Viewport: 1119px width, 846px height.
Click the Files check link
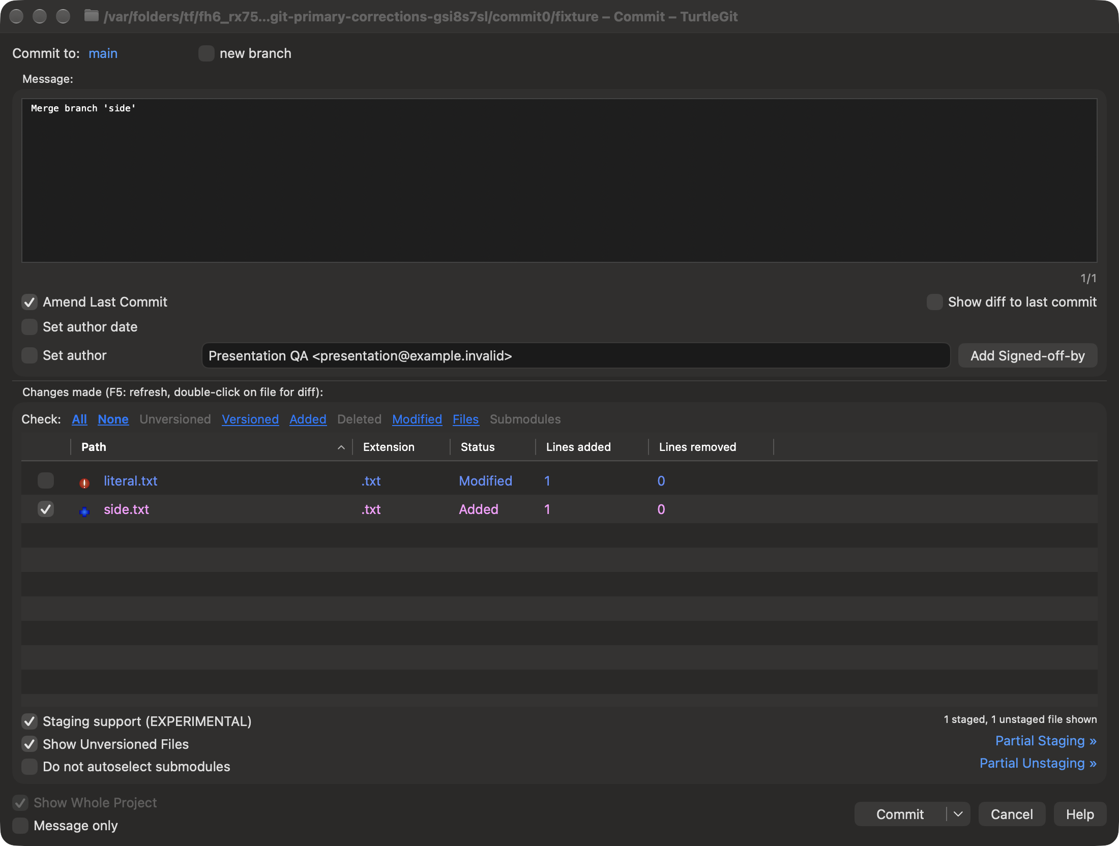[x=465, y=419]
